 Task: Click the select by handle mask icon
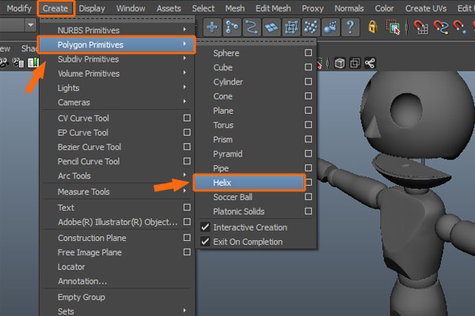tap(212, 27)
